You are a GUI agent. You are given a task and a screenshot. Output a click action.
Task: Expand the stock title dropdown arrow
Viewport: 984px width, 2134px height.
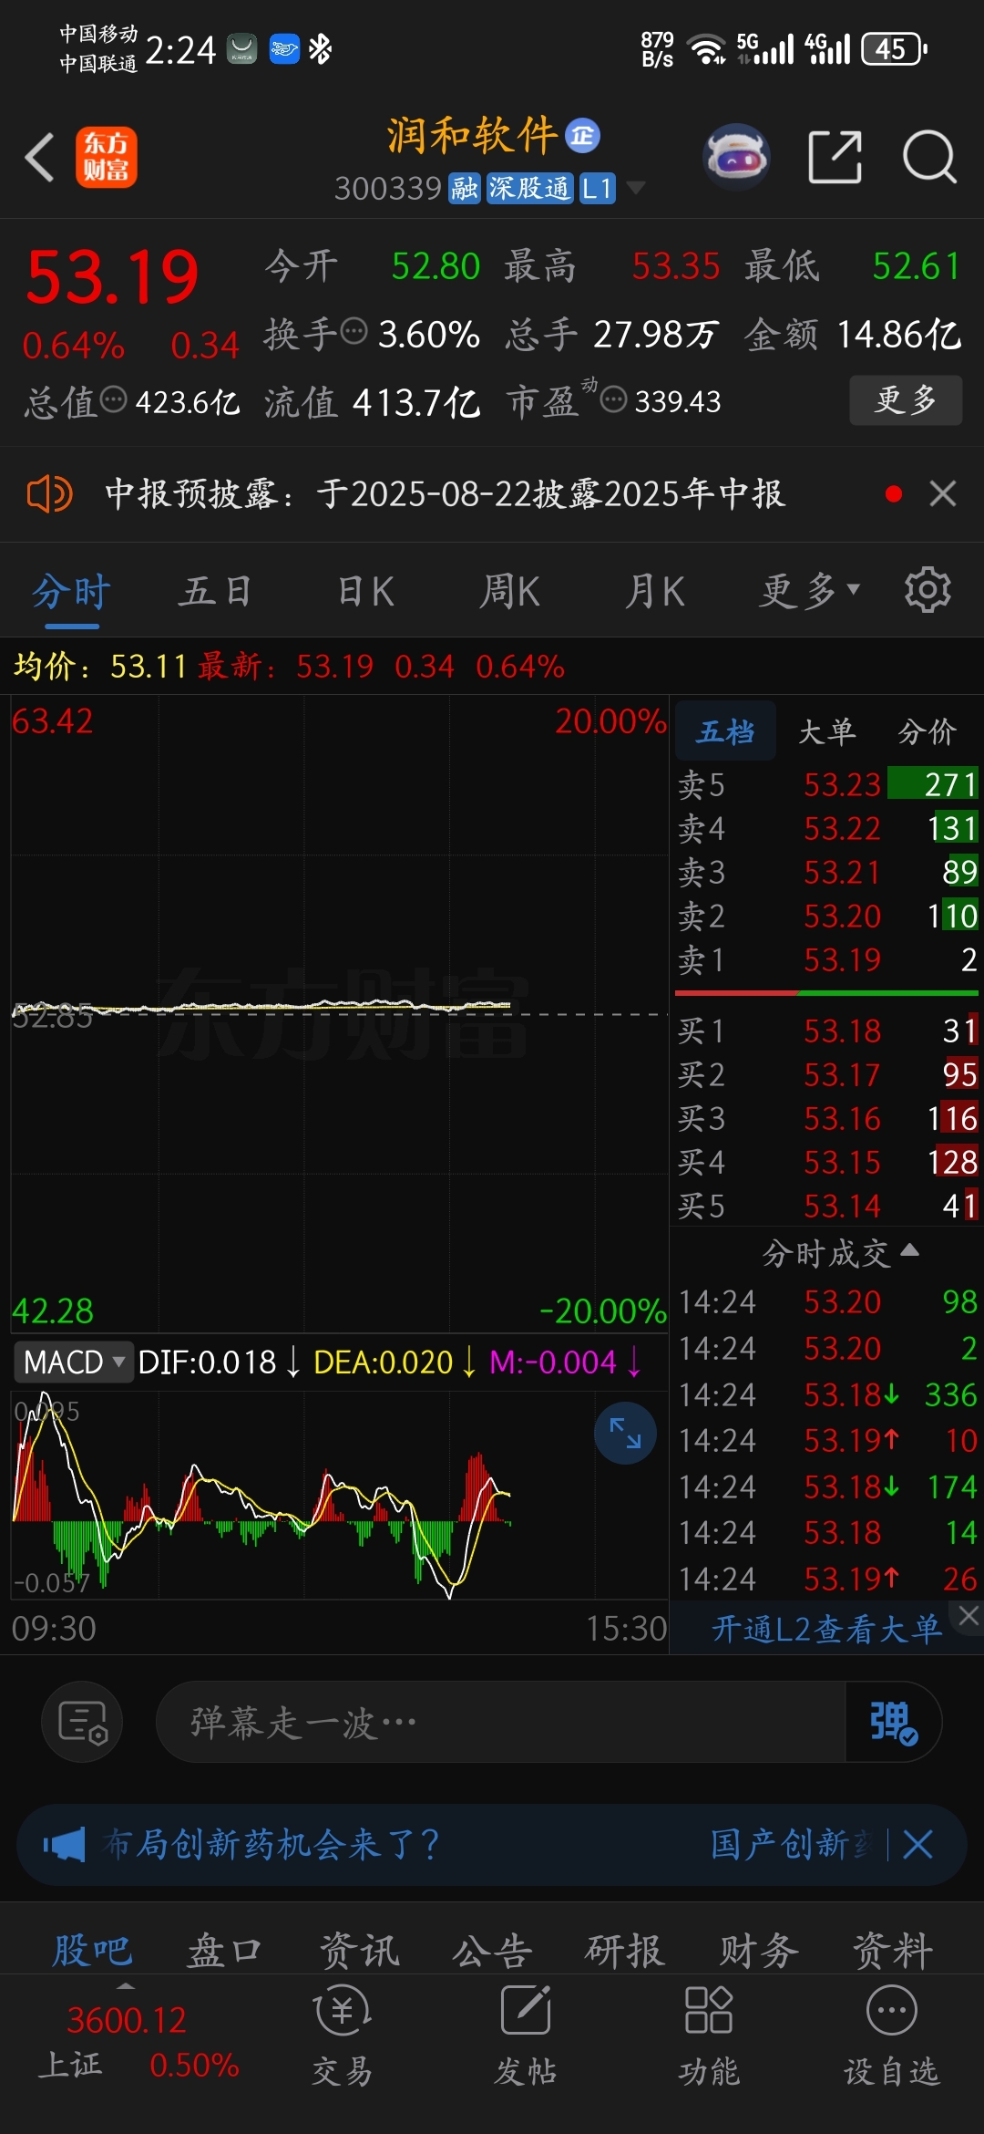[636, 188]
